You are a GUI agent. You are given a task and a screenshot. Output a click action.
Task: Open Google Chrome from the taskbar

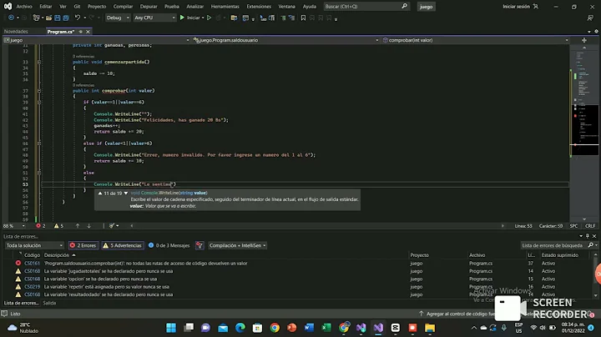pos(275,328)
